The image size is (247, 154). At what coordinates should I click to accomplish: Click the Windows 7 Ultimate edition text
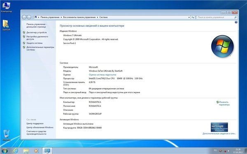point(72,35)
